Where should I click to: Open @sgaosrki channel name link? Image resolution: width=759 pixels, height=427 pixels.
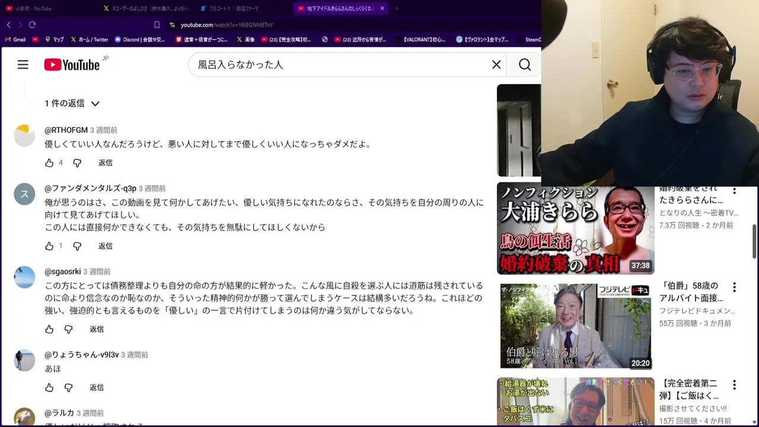[x=62, y=272]
